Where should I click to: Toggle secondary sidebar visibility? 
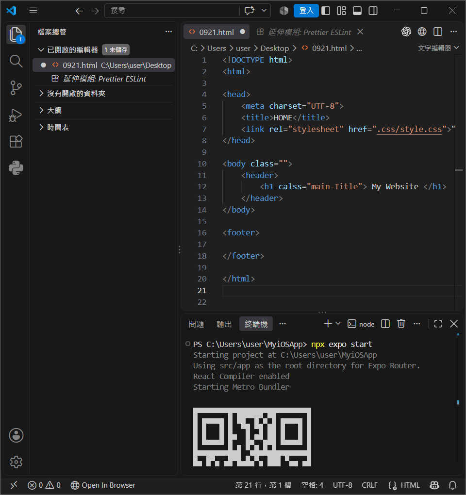tap(373, 11)
